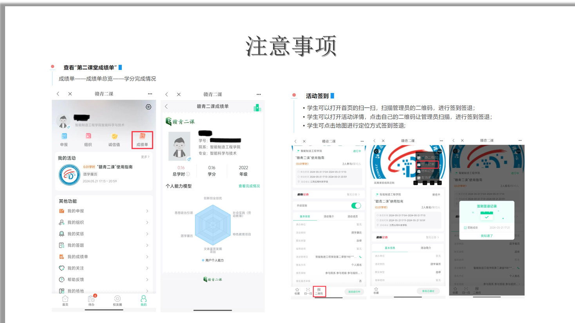Click the 签到成功 checkbox in the dialog
The image size is (575, 323).
[465, 228]
